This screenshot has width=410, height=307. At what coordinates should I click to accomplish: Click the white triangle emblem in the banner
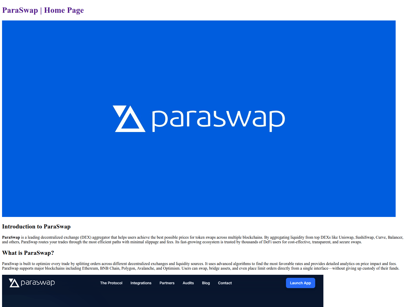[x=129, y=119]
